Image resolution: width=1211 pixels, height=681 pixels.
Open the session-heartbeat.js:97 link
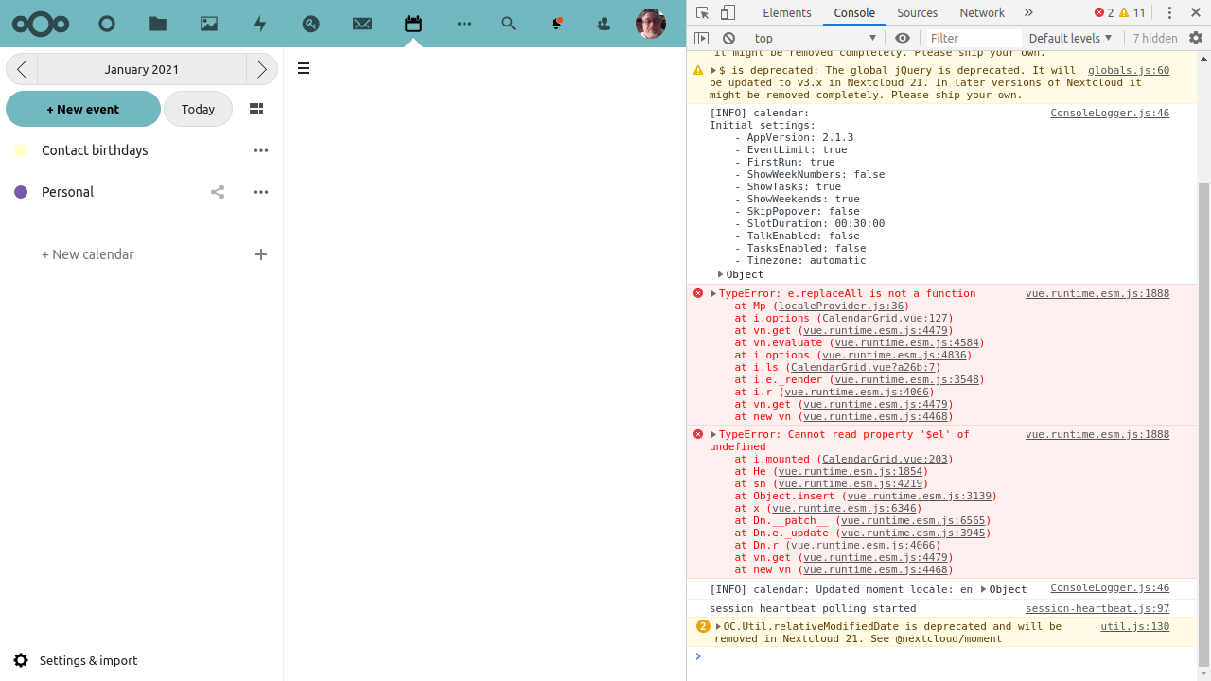coord(1097,608)
